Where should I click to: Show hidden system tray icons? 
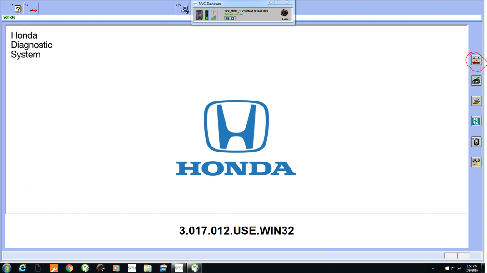(x=433, y=268)
